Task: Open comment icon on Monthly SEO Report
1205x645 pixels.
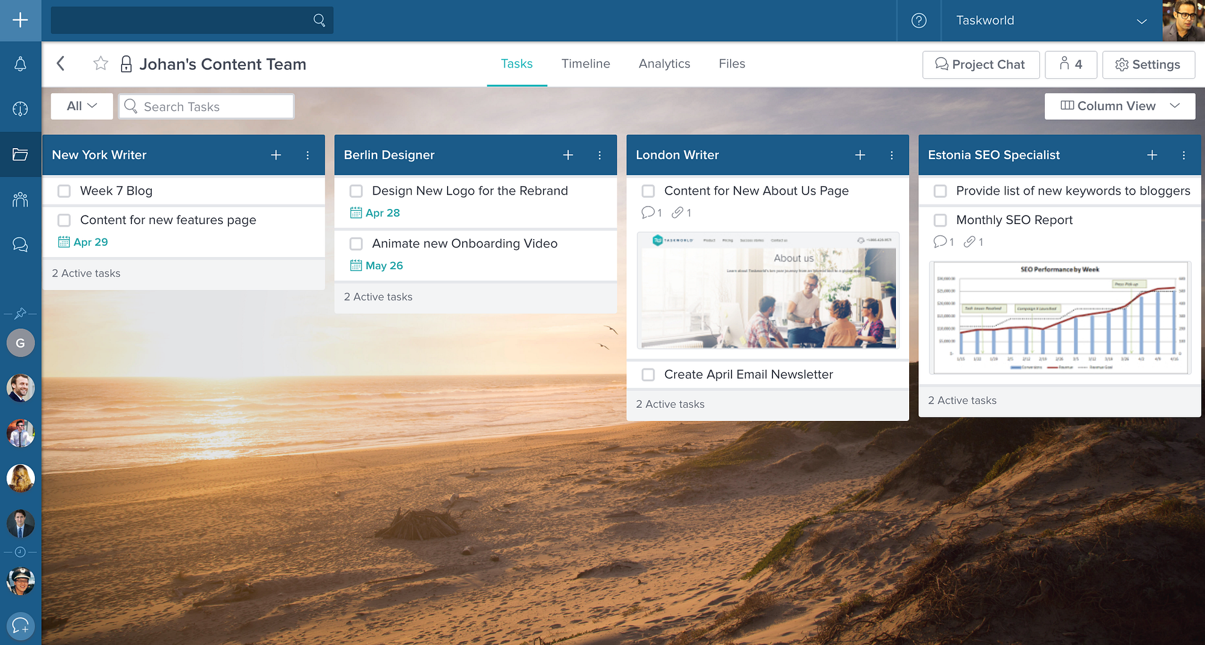Action: click(940, 241)
